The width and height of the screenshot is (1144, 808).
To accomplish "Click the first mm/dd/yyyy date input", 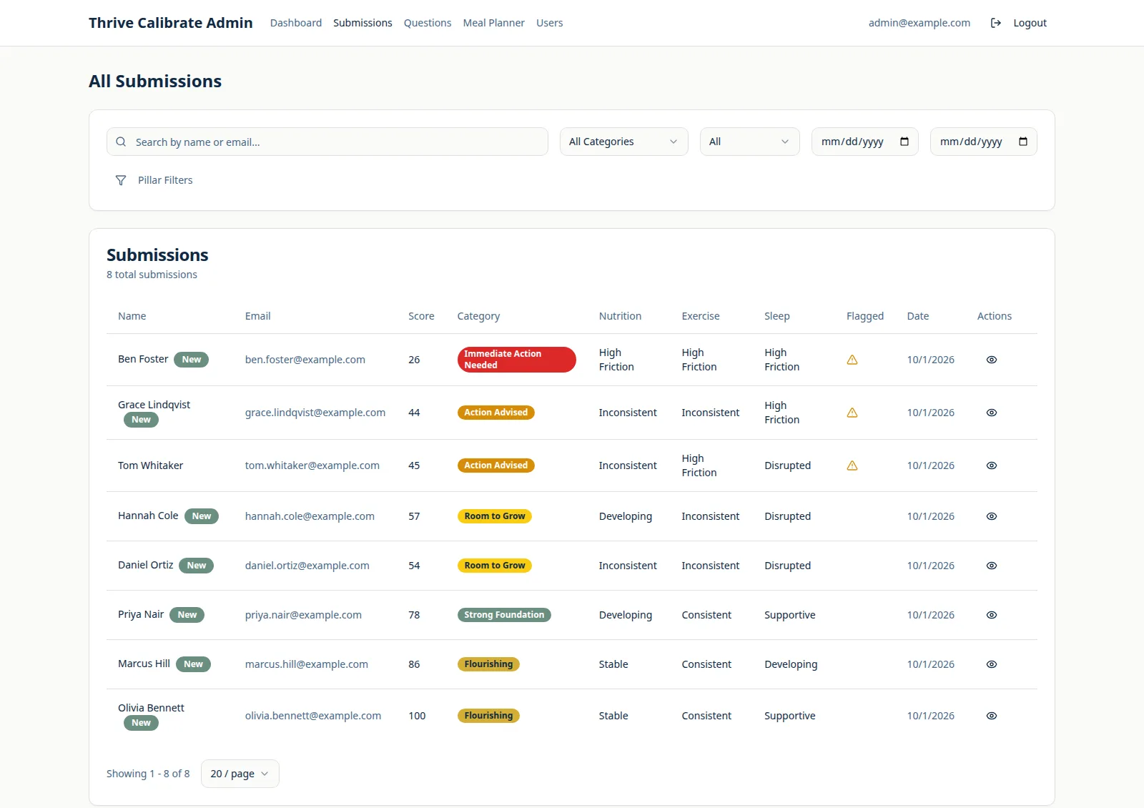I will tap(865, 142).
